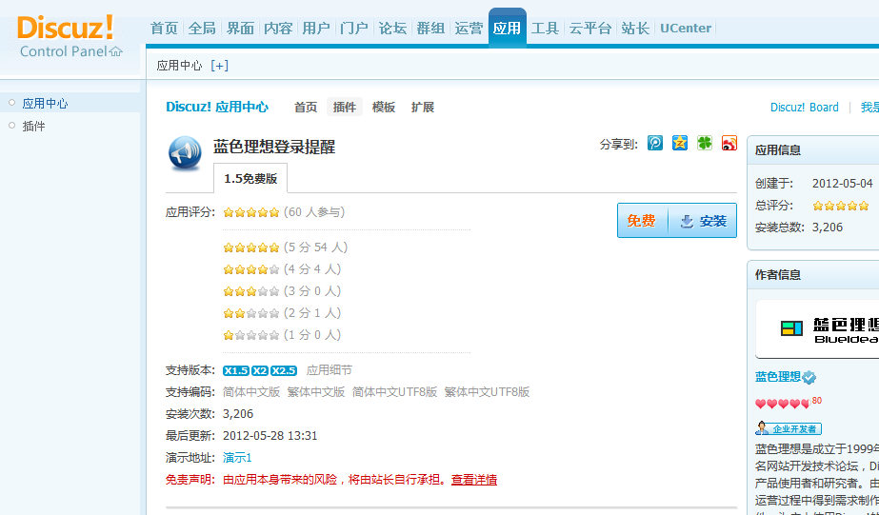Click the Discuz! 应用中心 heading link
The image size is (879, 515).
(x=217, y=107)
